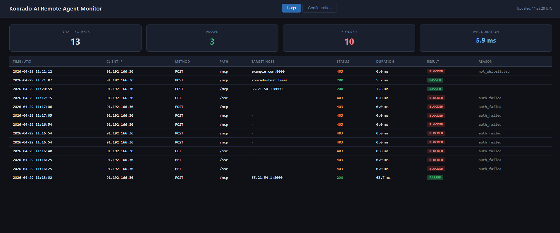
Task: Click status 403 in the 11:21:12 row
Action: [x=340, y=71]
